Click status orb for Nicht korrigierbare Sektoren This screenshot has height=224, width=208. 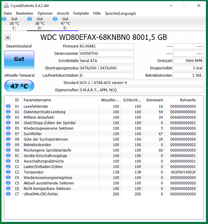click(8, 188)
